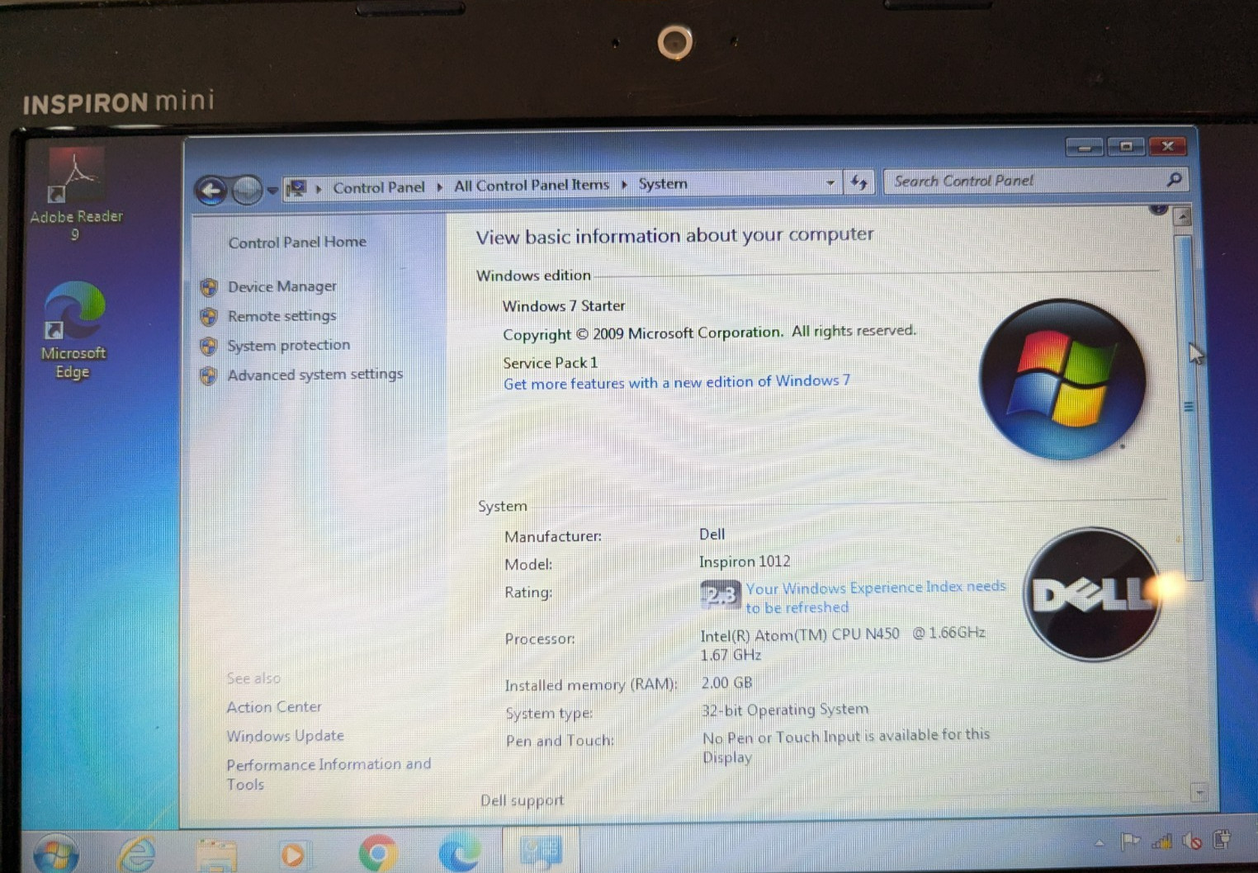Expand arrow after All Control Panel Items
The width and height of the screenshot is (1258, 873).
point(624,184)
